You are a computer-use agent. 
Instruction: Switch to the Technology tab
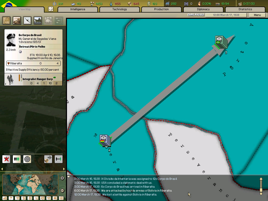coord(120,9)
